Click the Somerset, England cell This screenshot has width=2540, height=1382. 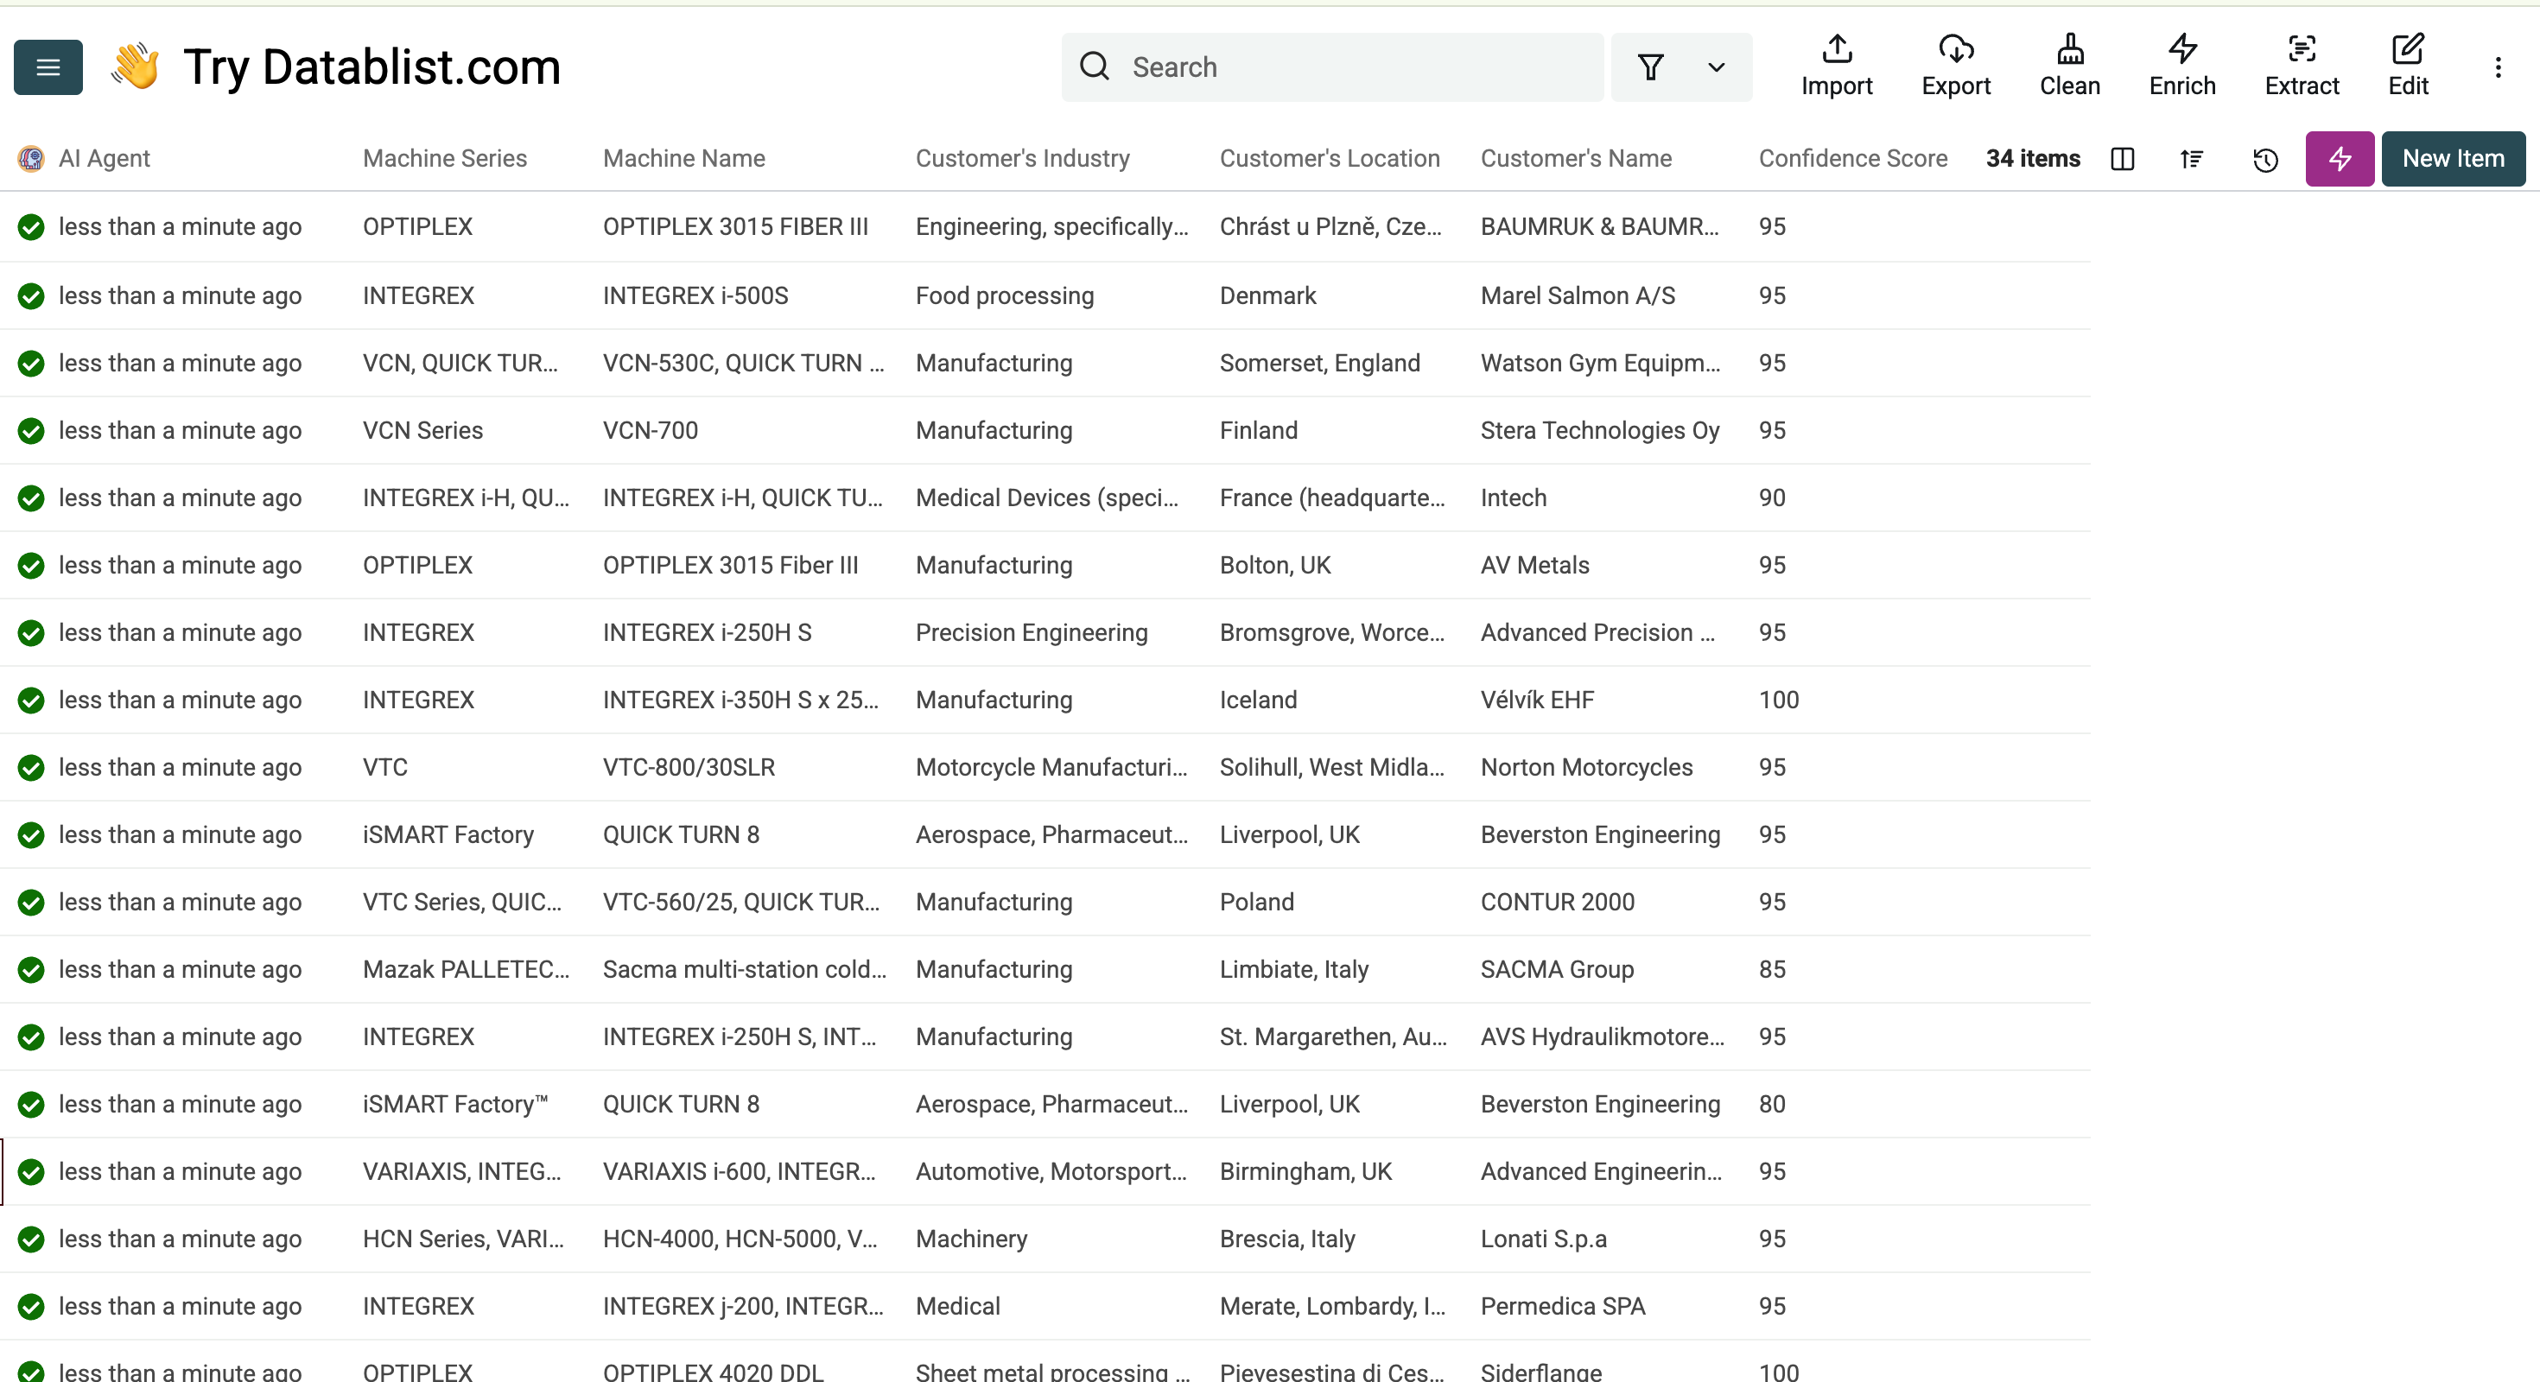(1319, 363)
